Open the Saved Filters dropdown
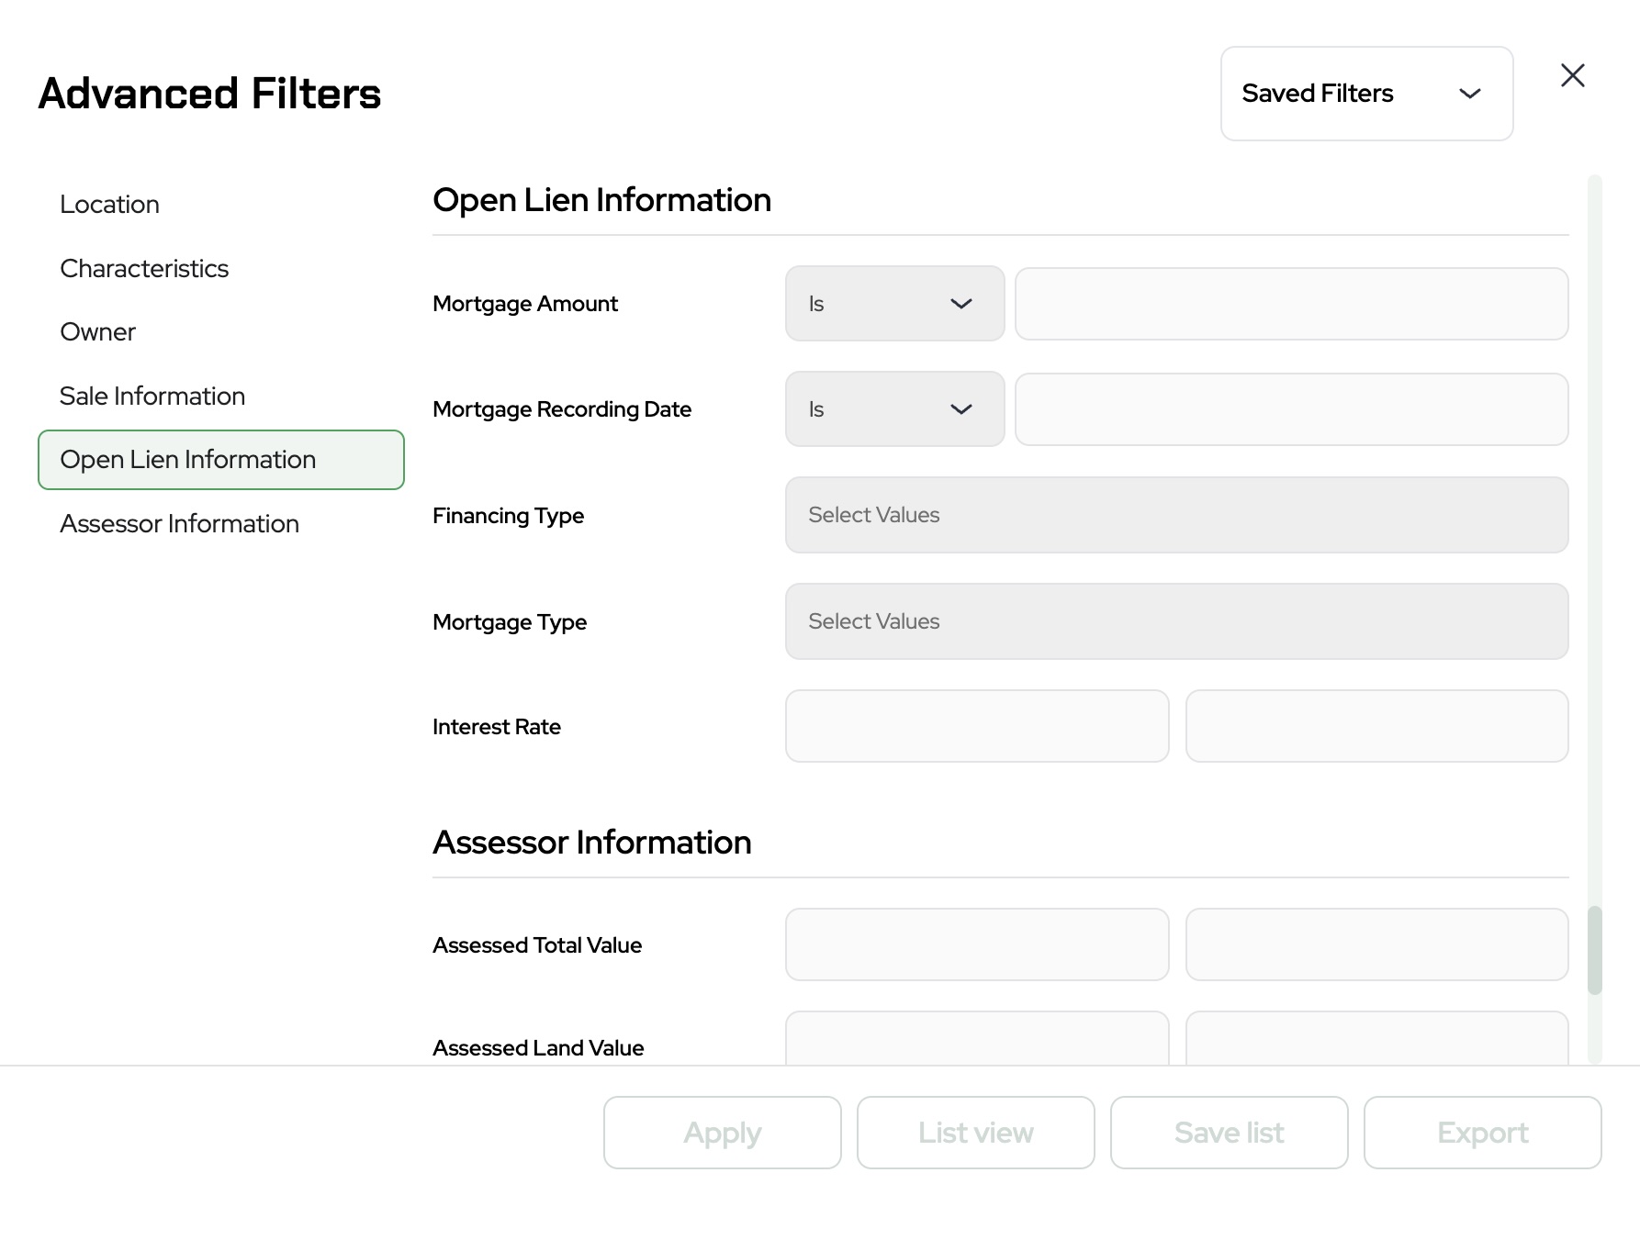 [x=1365, y=94]
